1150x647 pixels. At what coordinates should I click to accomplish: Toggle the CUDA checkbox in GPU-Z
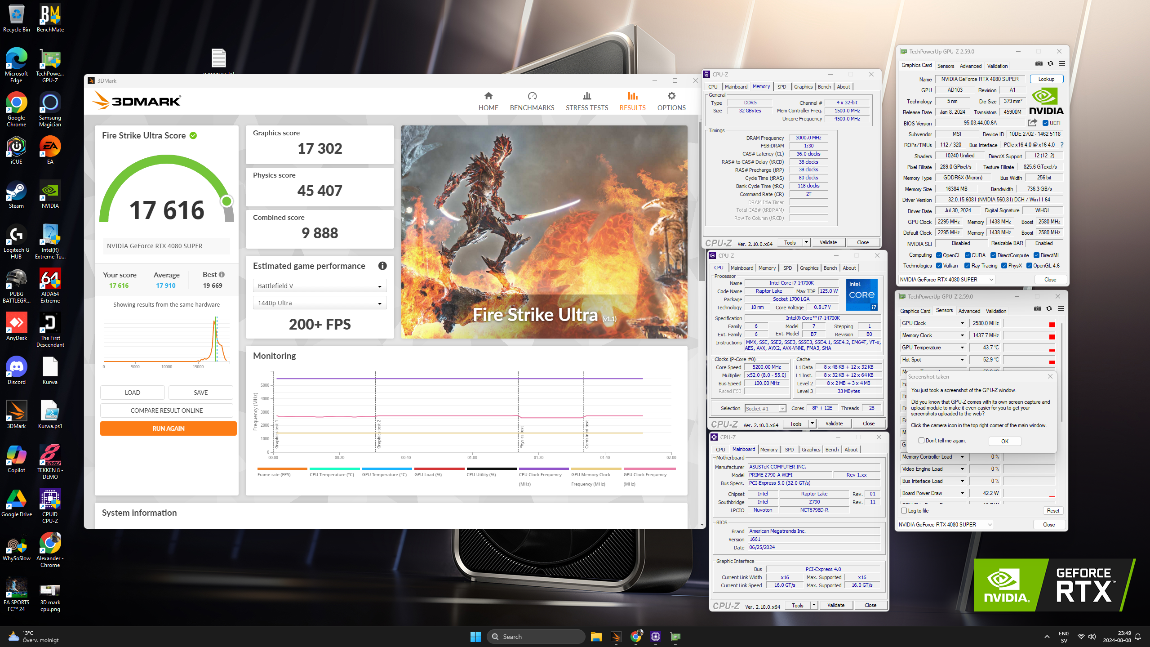968,255
